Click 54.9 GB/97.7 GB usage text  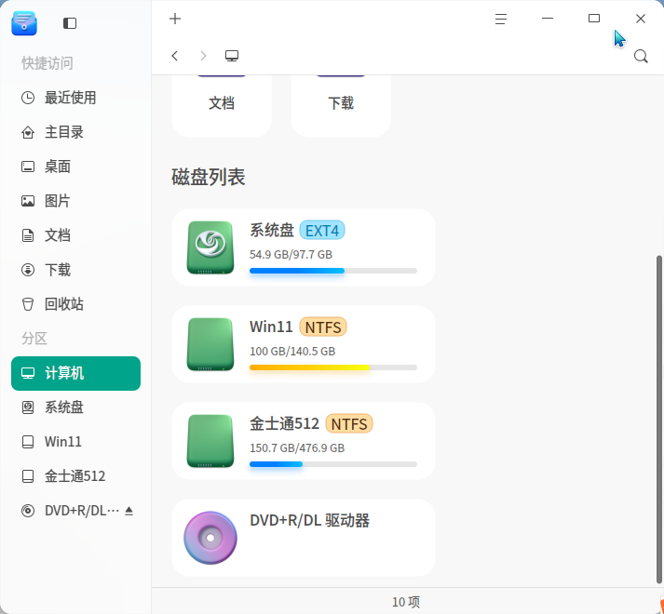pyautogui.click(x=291, y=254)
